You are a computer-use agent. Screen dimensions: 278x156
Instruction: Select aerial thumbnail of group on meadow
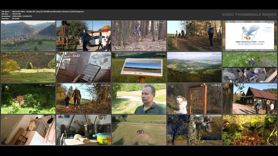click(139, 130)
